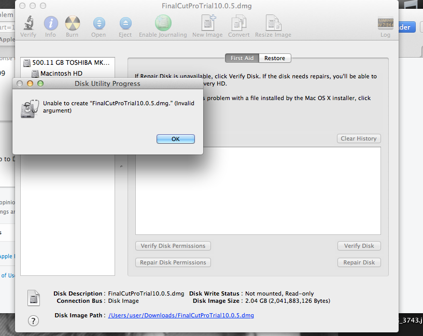Click the FinalCutProTrial10.0.5.dmg window title
This screenshot has width=423, height=336.
coord(207,6)
